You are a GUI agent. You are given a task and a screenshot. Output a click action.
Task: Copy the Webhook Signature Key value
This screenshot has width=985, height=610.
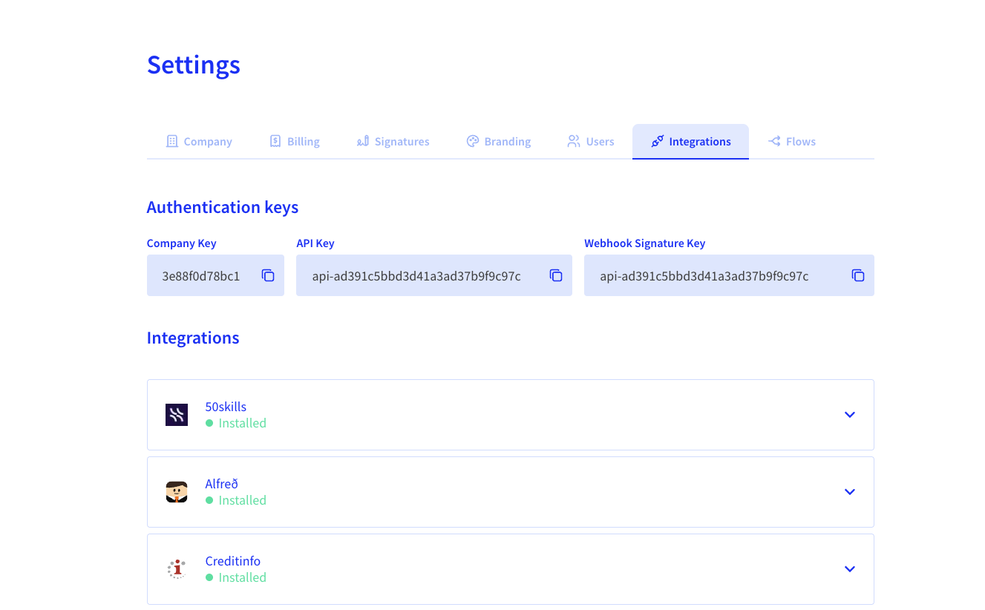[858, 275]
